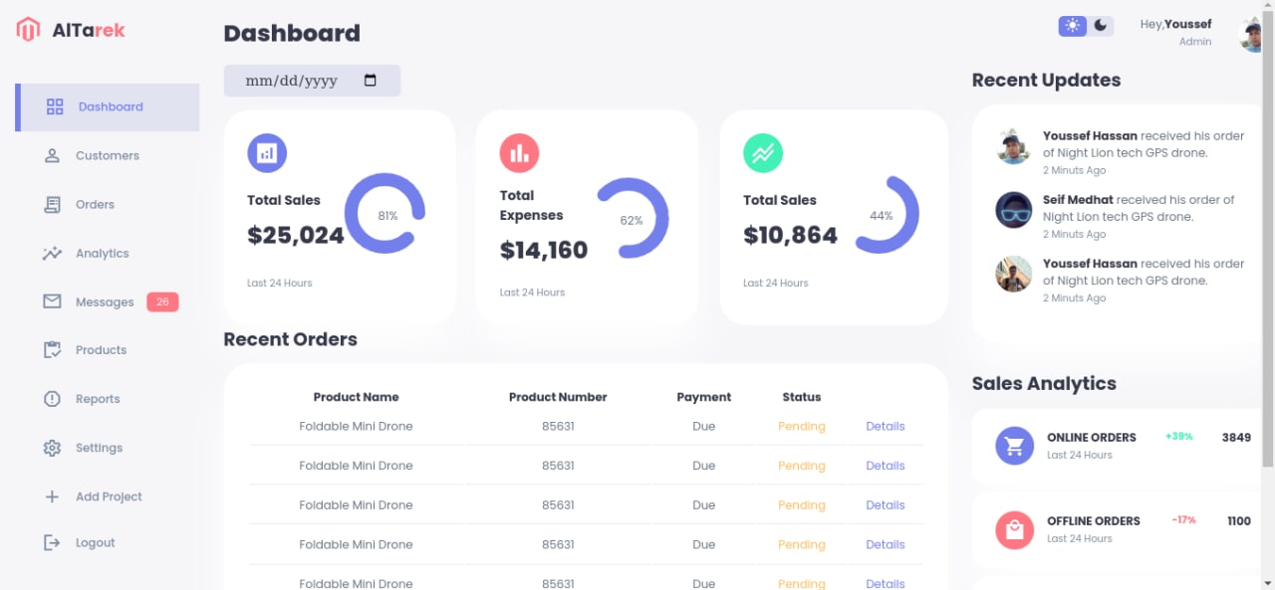1275x590 pixels.
Task: Click the $10,864 value
Action: tap(790, 236)
